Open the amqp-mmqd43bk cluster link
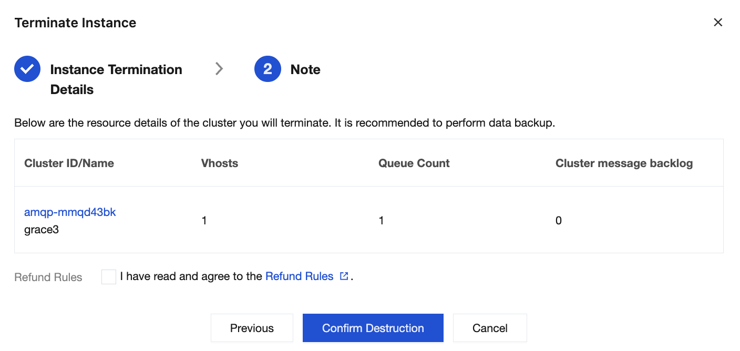Screen dimensions: 740x351 tap(70, 212)
